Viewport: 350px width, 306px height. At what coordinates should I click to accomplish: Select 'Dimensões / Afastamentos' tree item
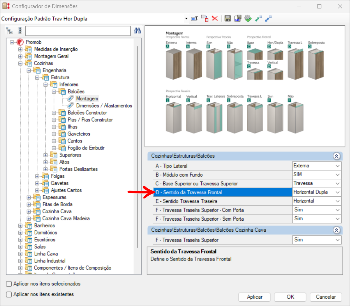coord(104,106)
